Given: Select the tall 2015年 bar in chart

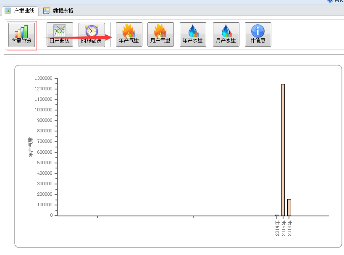Looking at the screenshot, I should click(283, 150).
